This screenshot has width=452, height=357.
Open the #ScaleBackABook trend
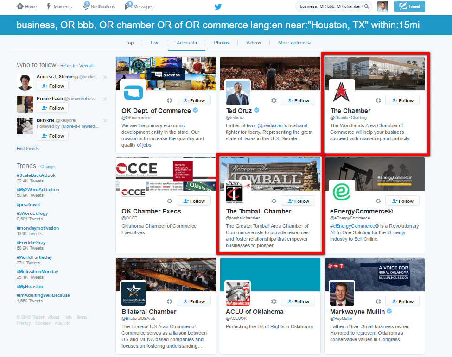click(x=36, y=175)
